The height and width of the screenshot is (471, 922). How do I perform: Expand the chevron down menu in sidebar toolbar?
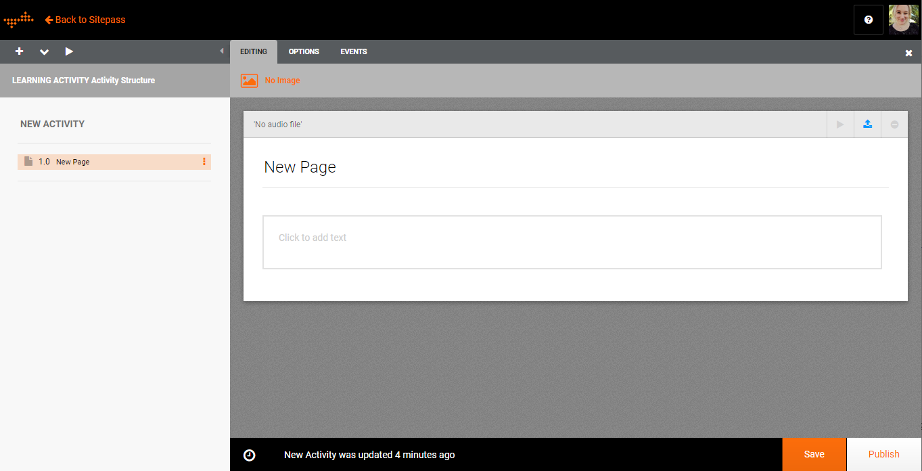coord(44,51)
